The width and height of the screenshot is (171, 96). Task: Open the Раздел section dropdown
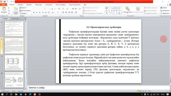point(23,13)
